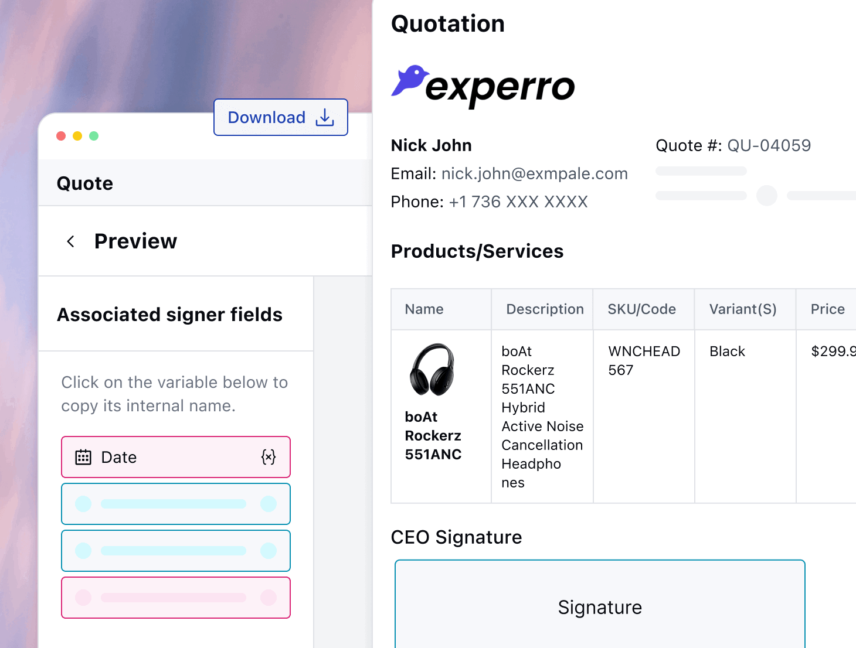Select the pink placeholder field at bottom
Viewport: 856px width, 648px height.
click(x=176, y=598)
